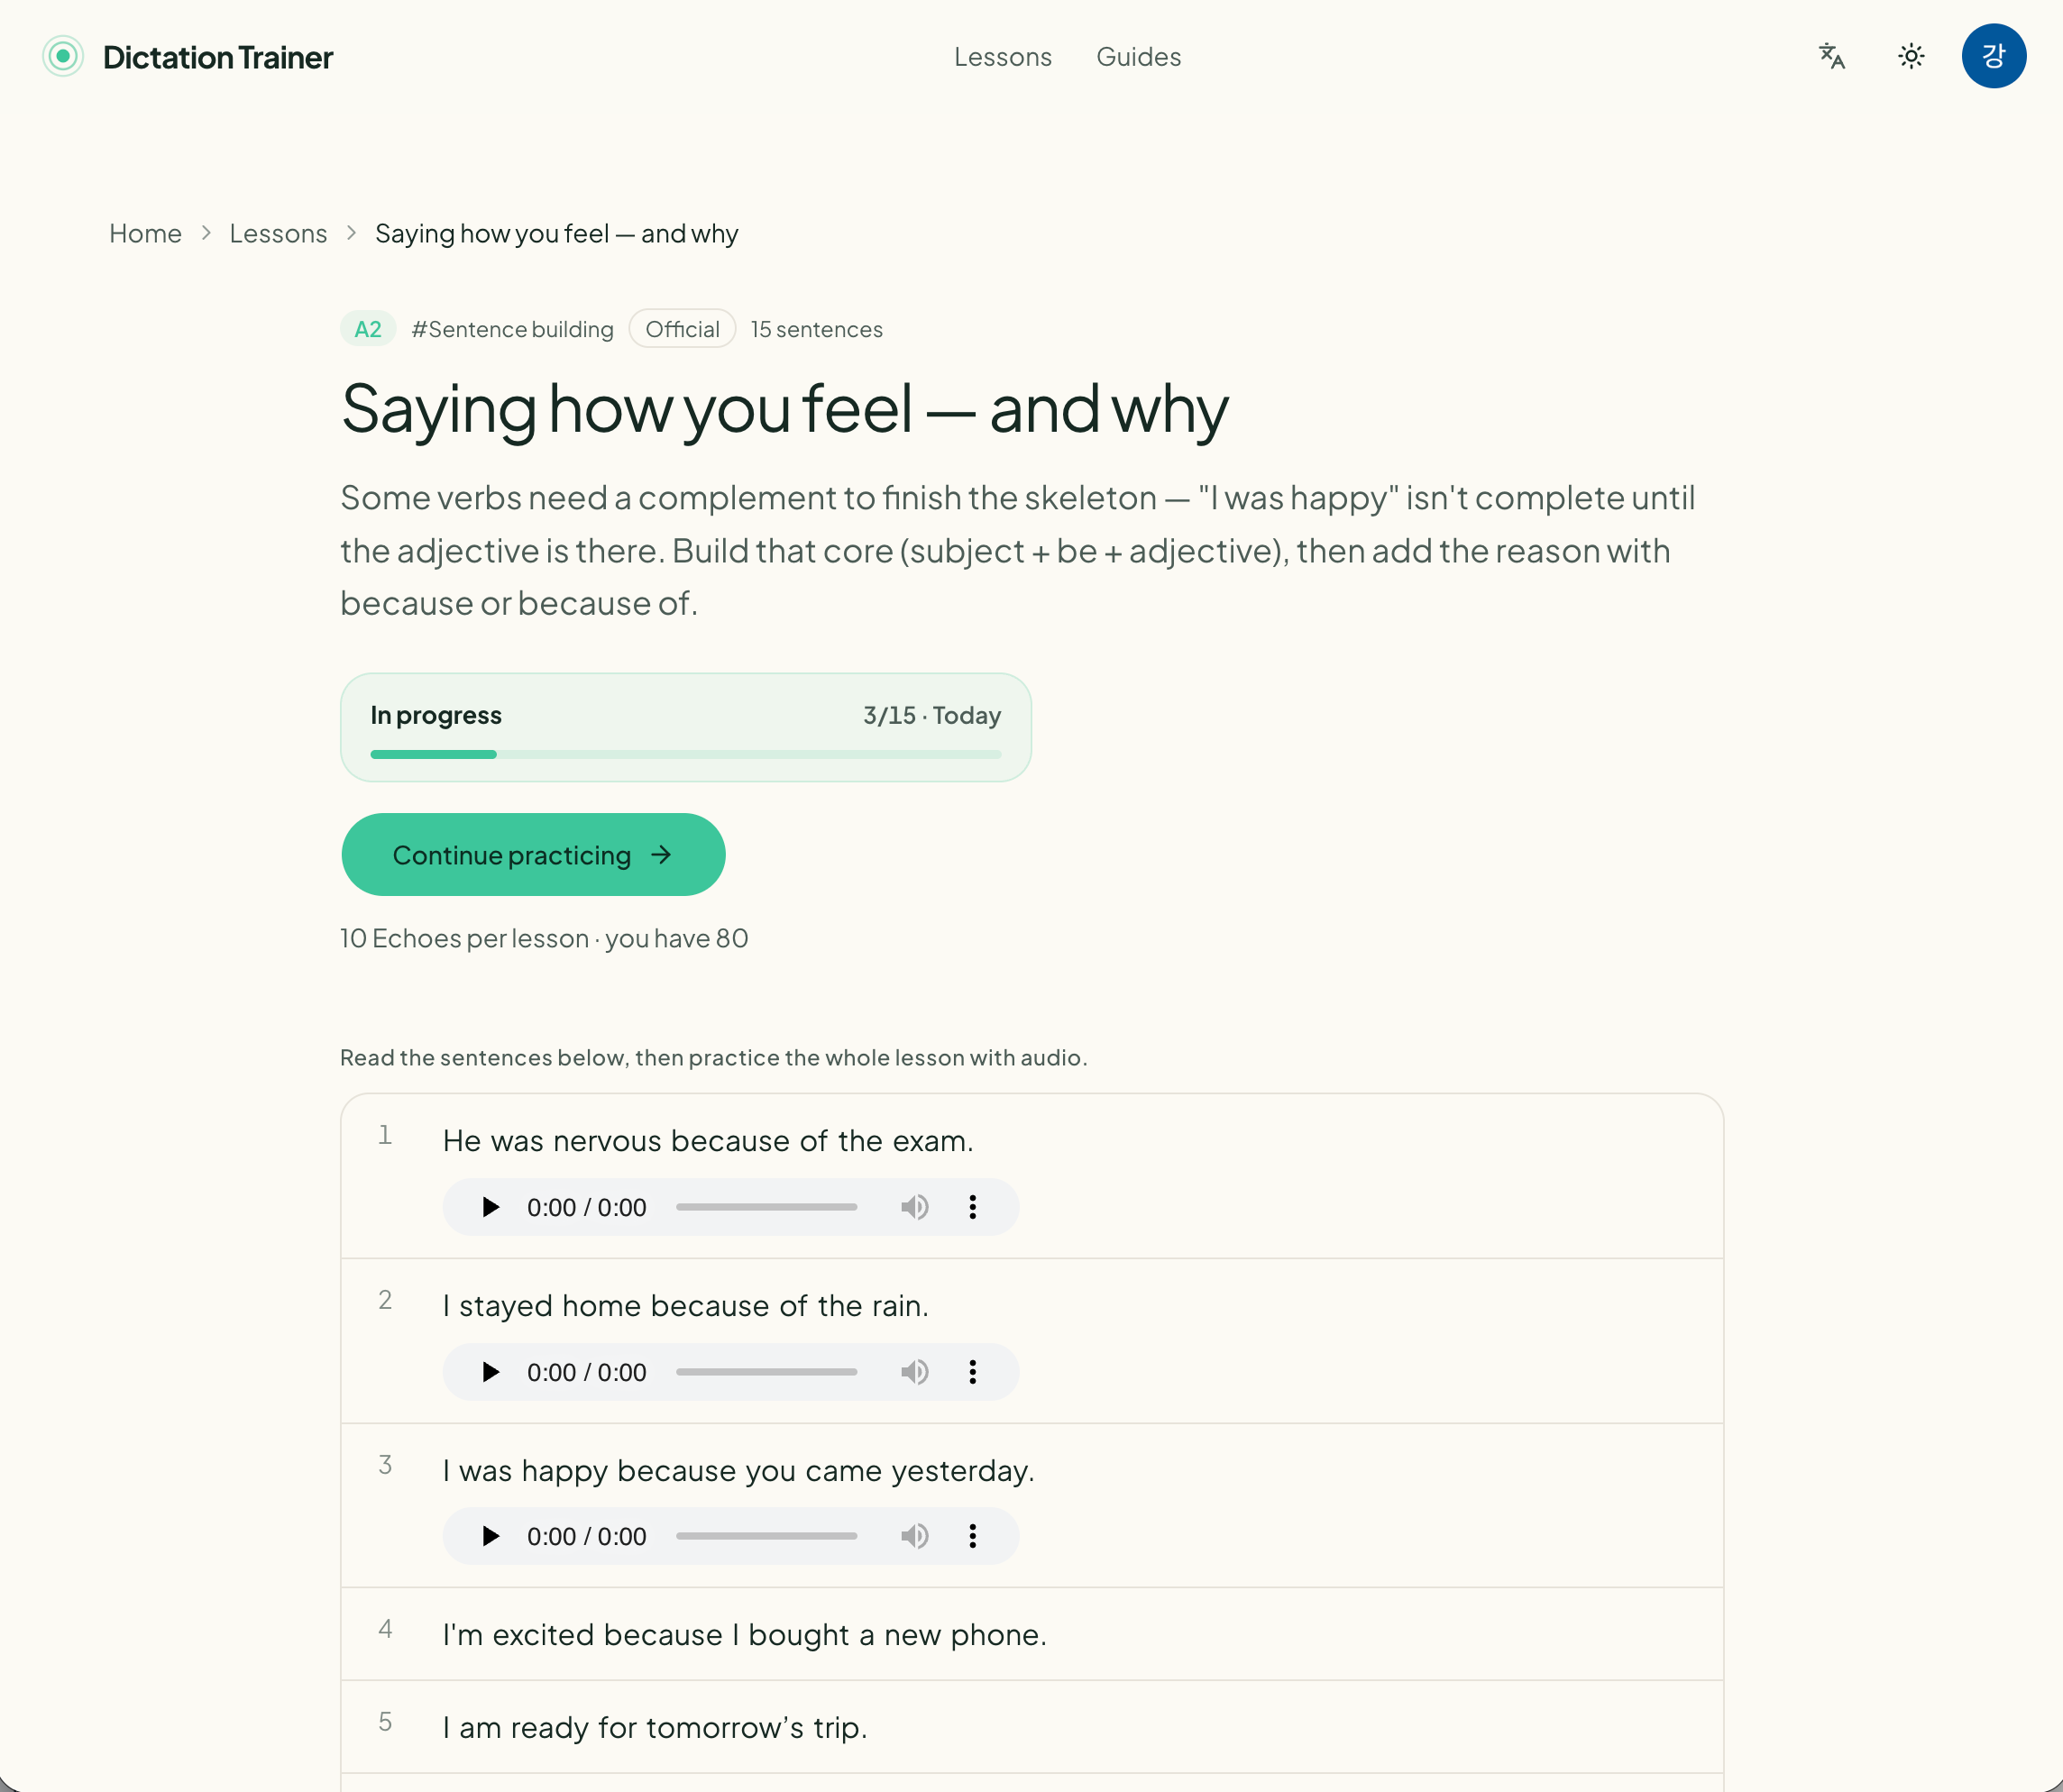Open more options for sentence 3 audio
Screen dimensions: 2063x1792
click(973, 1536)
